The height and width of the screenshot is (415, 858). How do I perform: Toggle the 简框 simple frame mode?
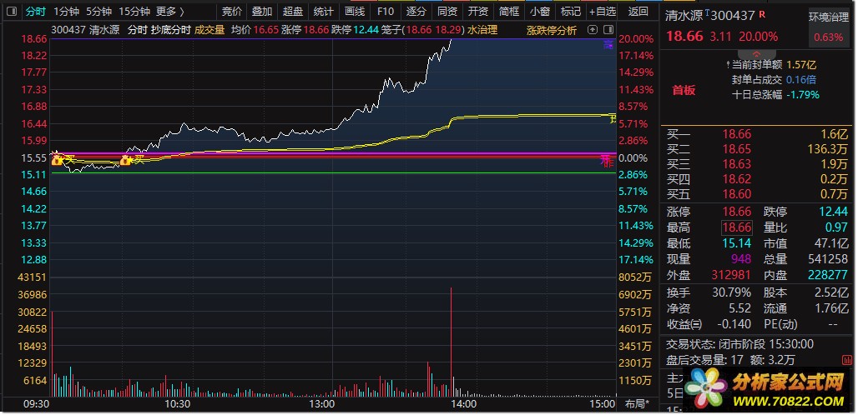tap(509, 11)
